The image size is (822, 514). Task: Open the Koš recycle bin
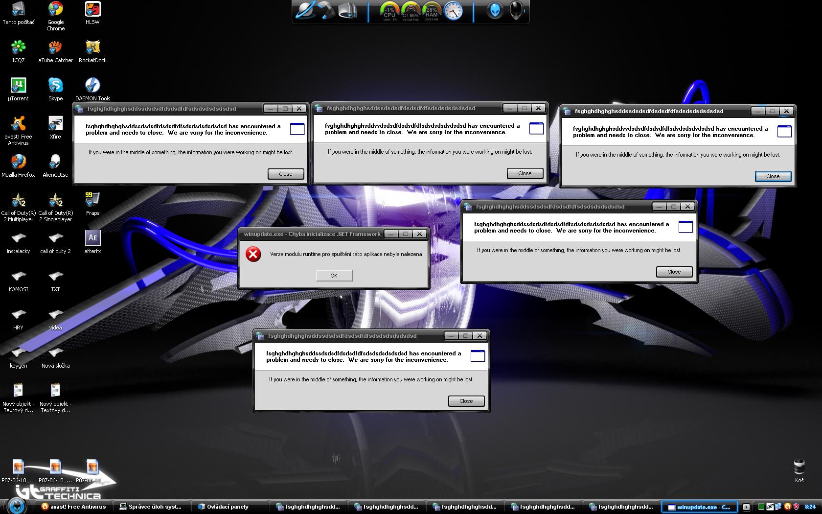pyautogui.click(x=799, y=467)
